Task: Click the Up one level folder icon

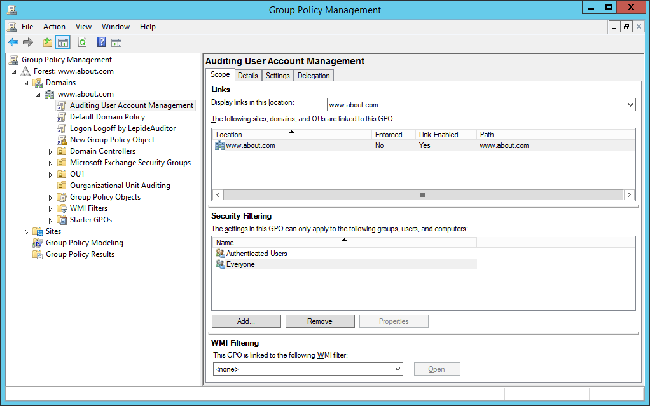Action: point(48,43)
